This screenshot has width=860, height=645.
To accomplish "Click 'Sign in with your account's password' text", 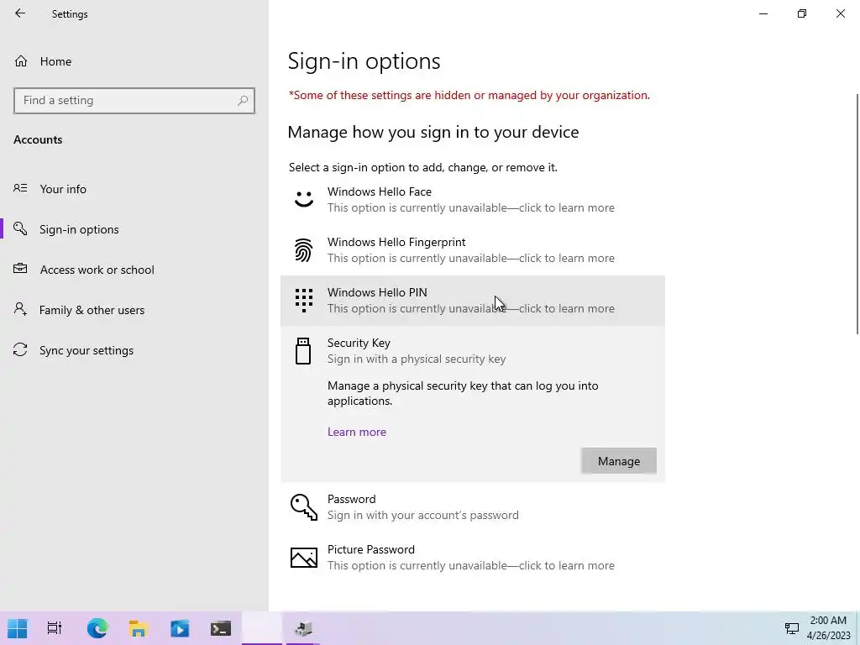I will pyautogui.click(x=423, y=515).
